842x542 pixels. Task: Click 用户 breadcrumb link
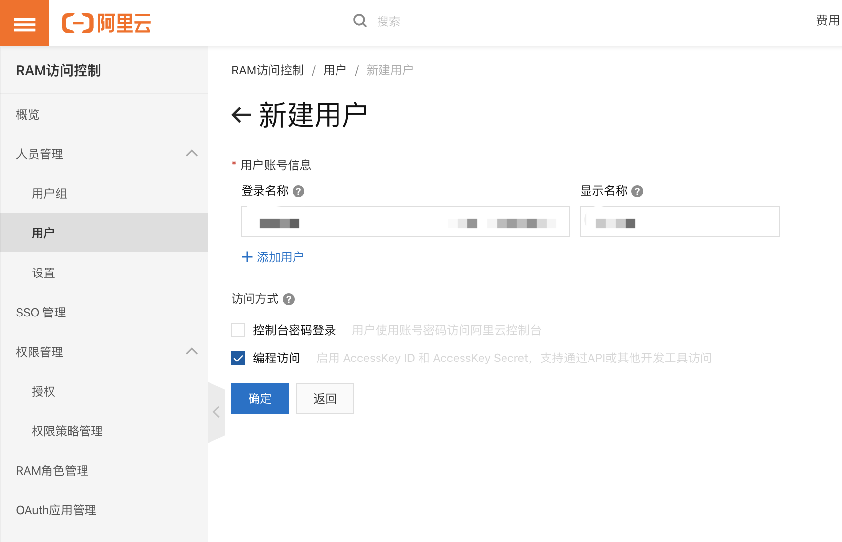(x=335, y=70)
